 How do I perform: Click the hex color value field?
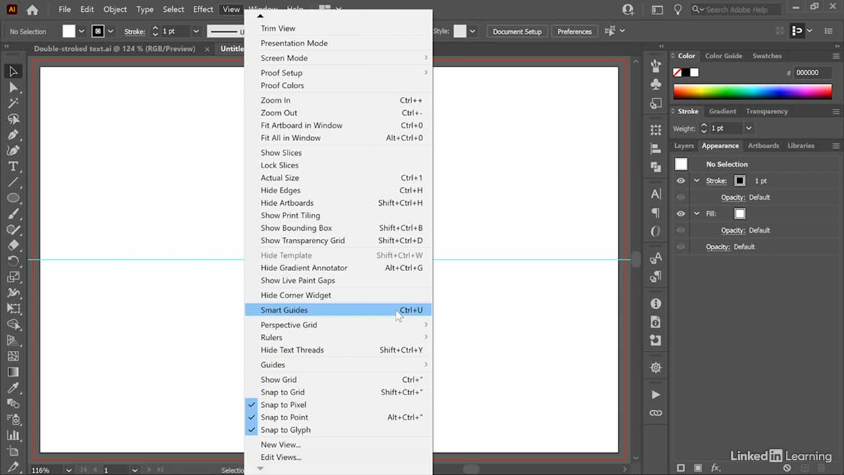click(x=812, y=73)
